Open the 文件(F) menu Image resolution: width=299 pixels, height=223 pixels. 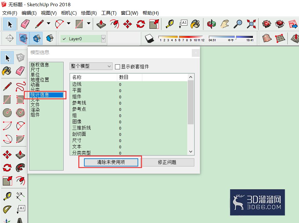pos(9,13)
